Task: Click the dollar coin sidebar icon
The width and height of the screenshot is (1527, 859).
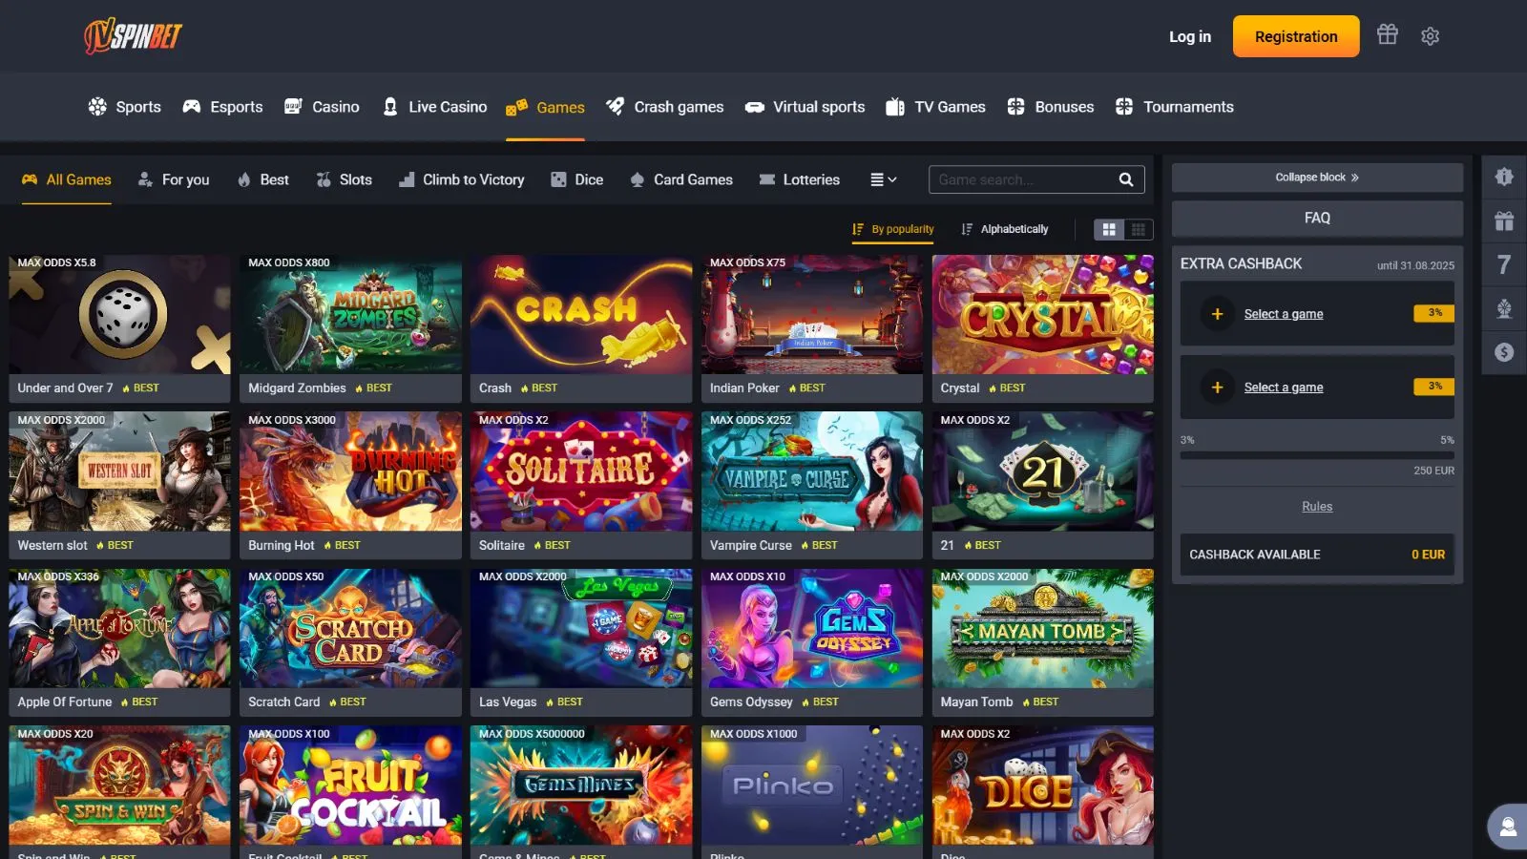Action: pos(1504,352)
